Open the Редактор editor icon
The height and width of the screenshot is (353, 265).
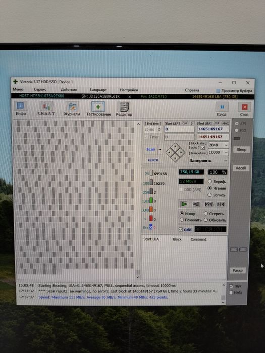(x=124, y=107)
